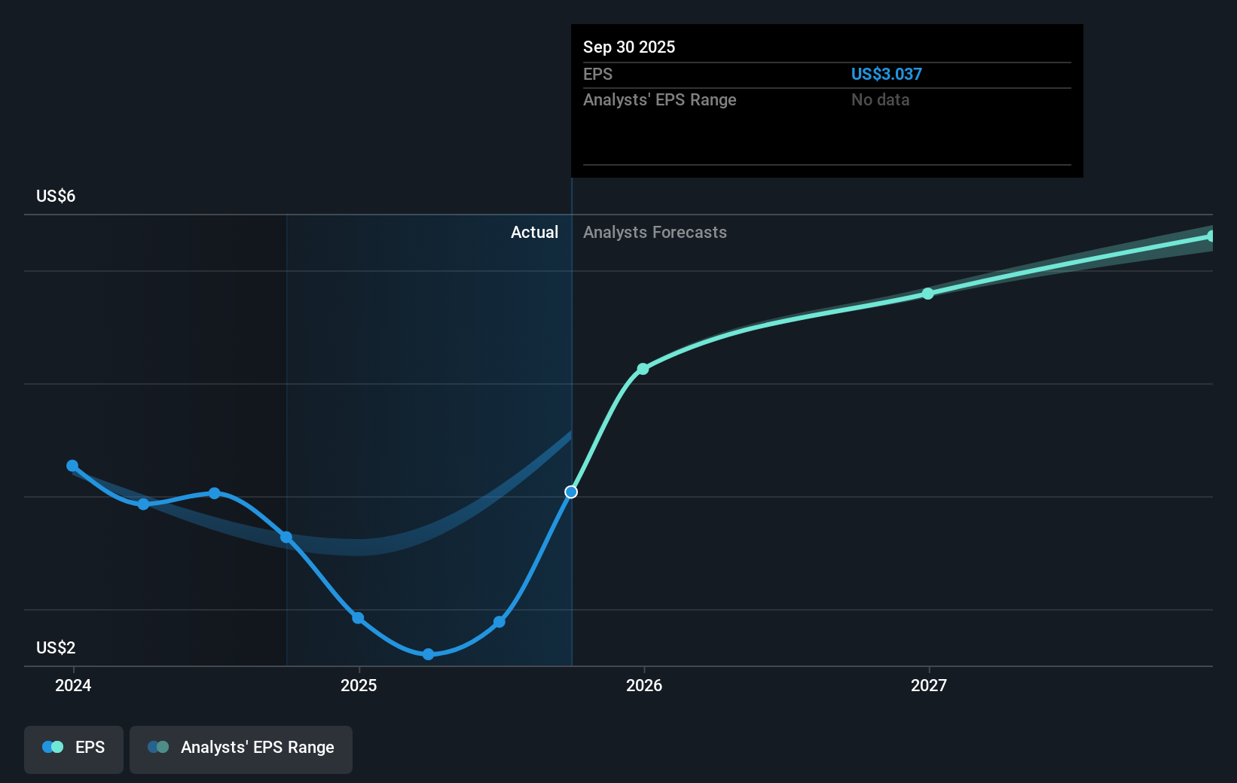Click the highlighted Sep 30 2025 data point
Viewport: 1237px width, 783px height.
[x=570, y=492]
